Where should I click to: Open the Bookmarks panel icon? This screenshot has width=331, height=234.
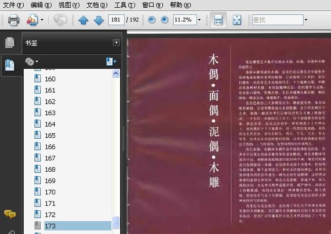tap(10, 65)
